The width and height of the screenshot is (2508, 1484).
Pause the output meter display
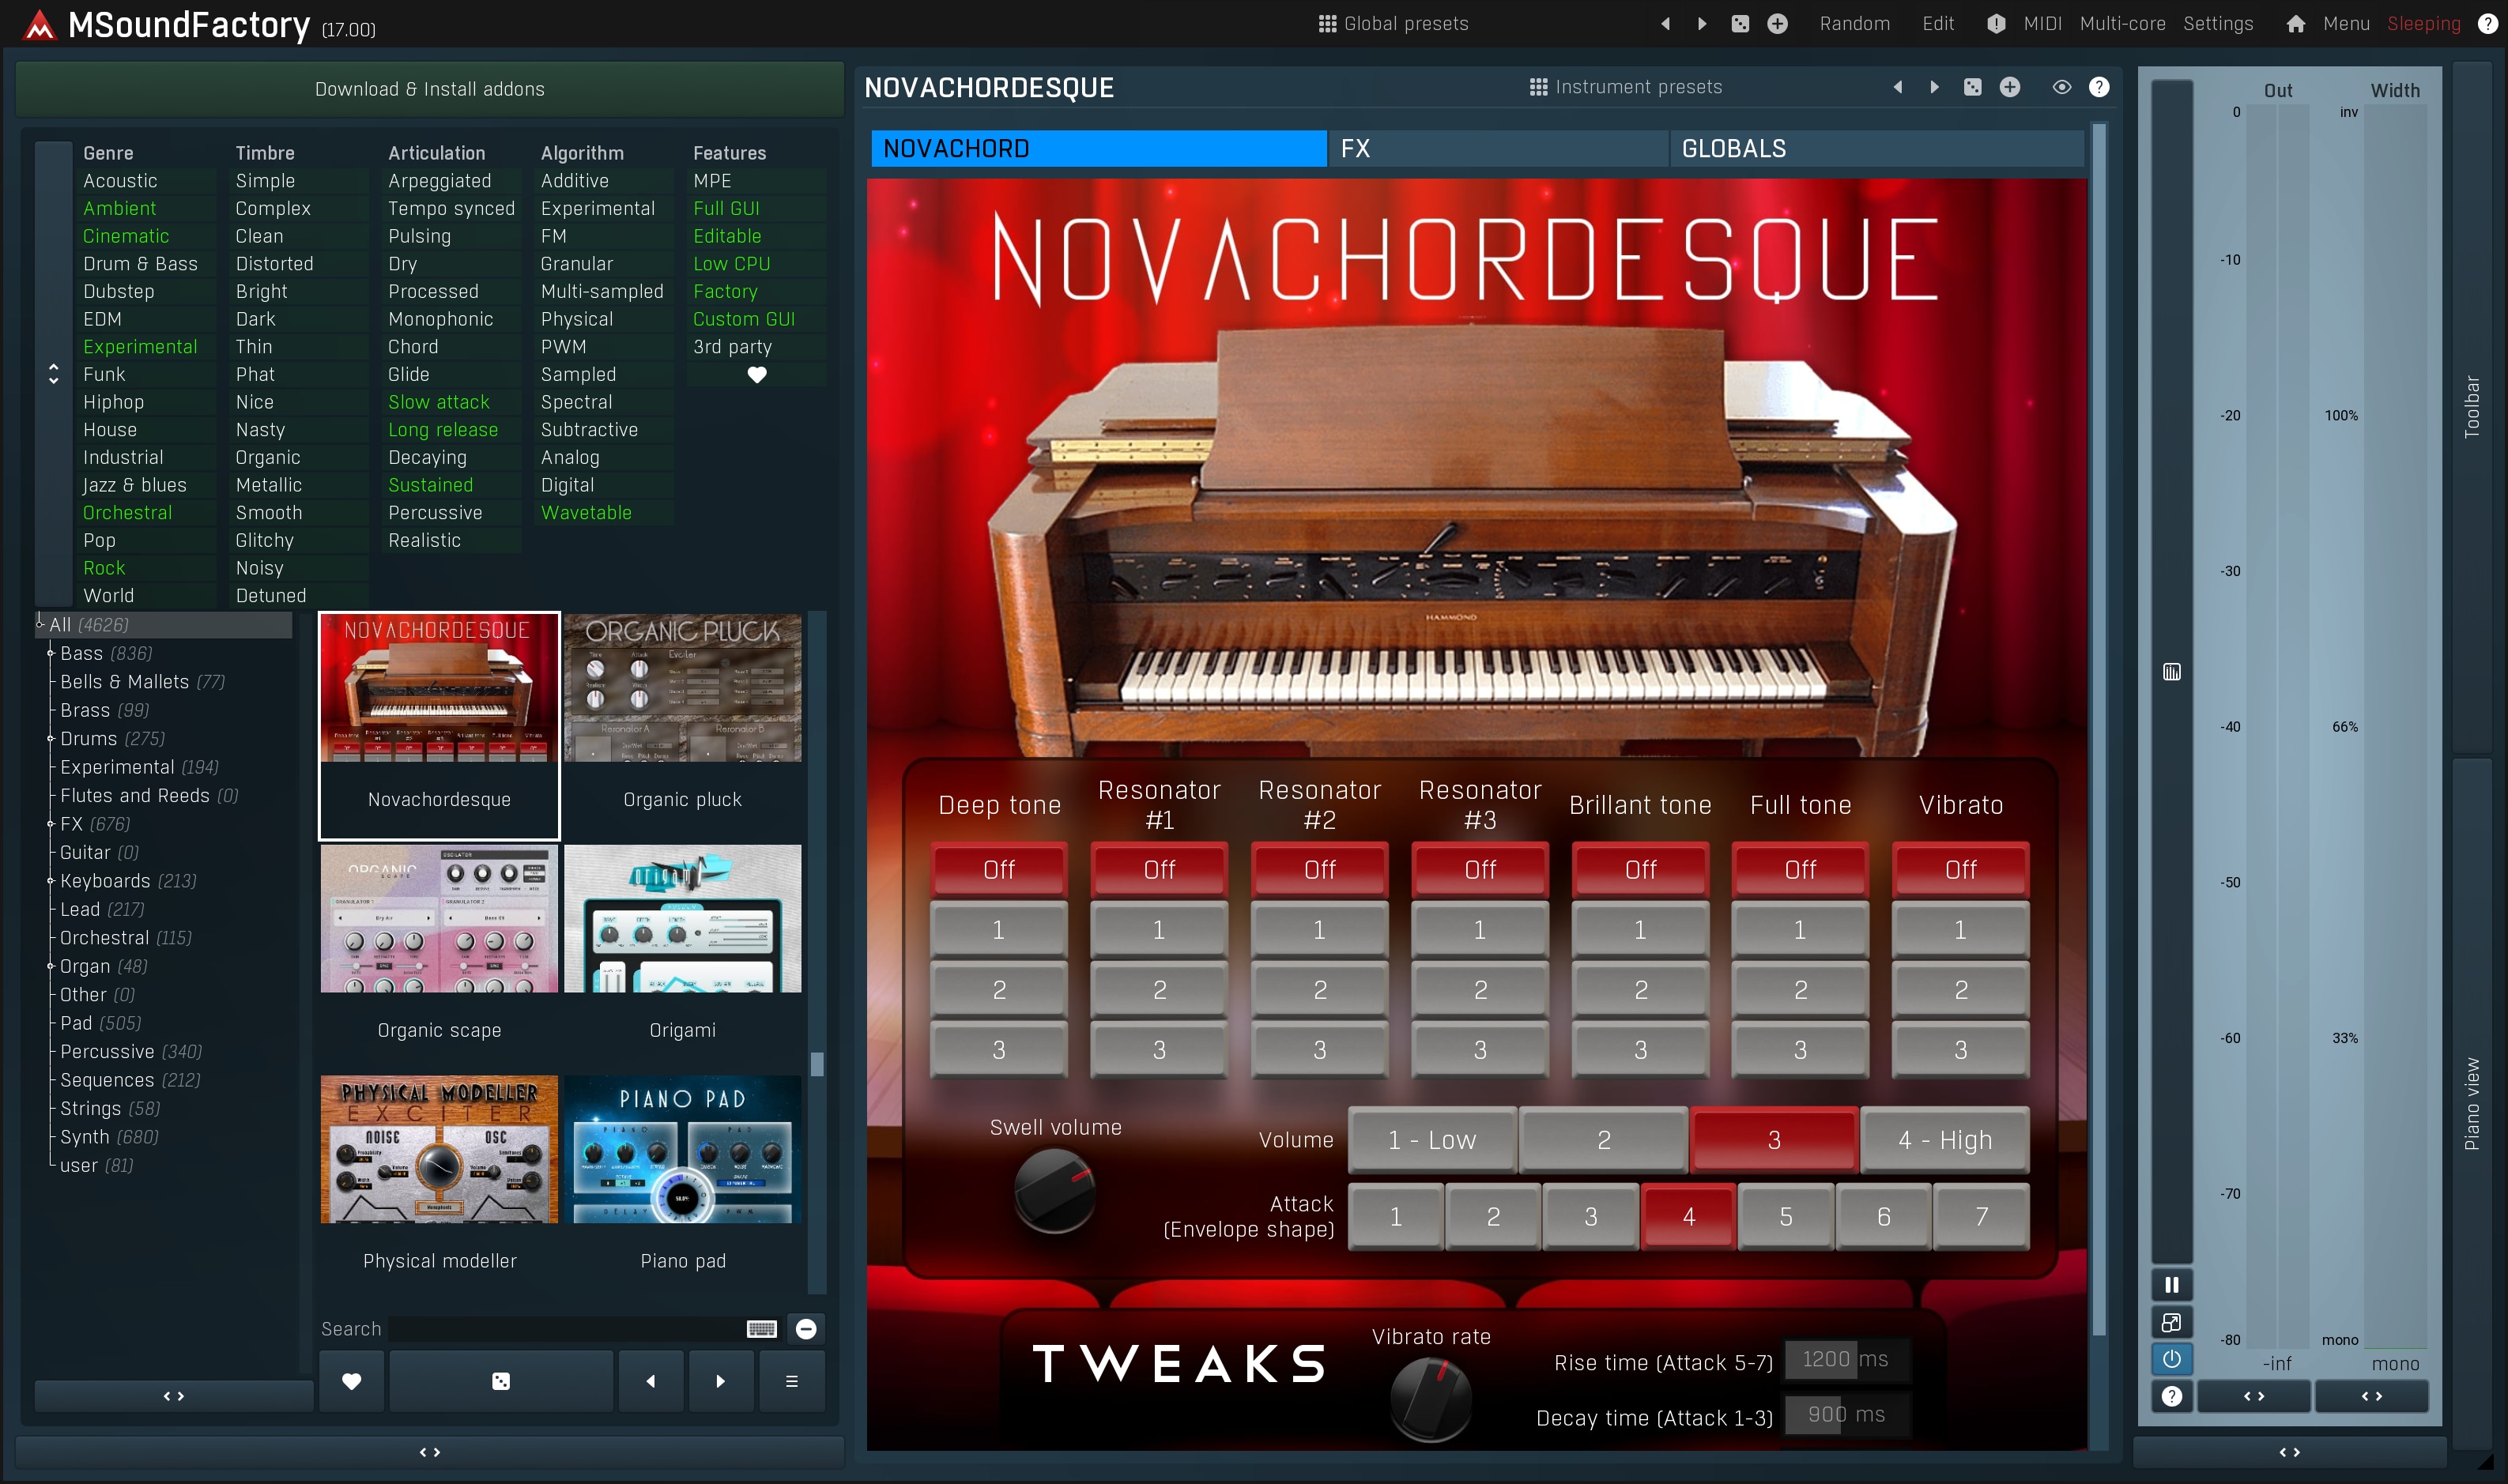[x=2171, y=1285]
